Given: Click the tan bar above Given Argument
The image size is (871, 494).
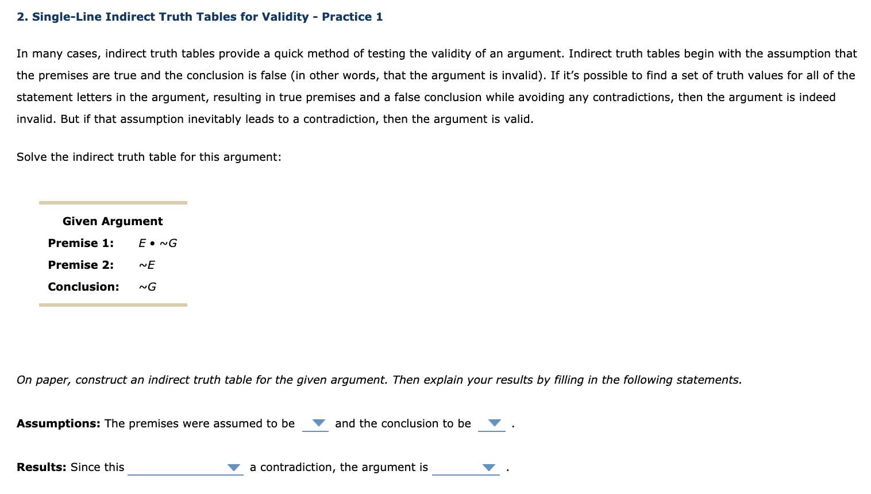Looking at the screenshot, I should (x=113, y=203).
